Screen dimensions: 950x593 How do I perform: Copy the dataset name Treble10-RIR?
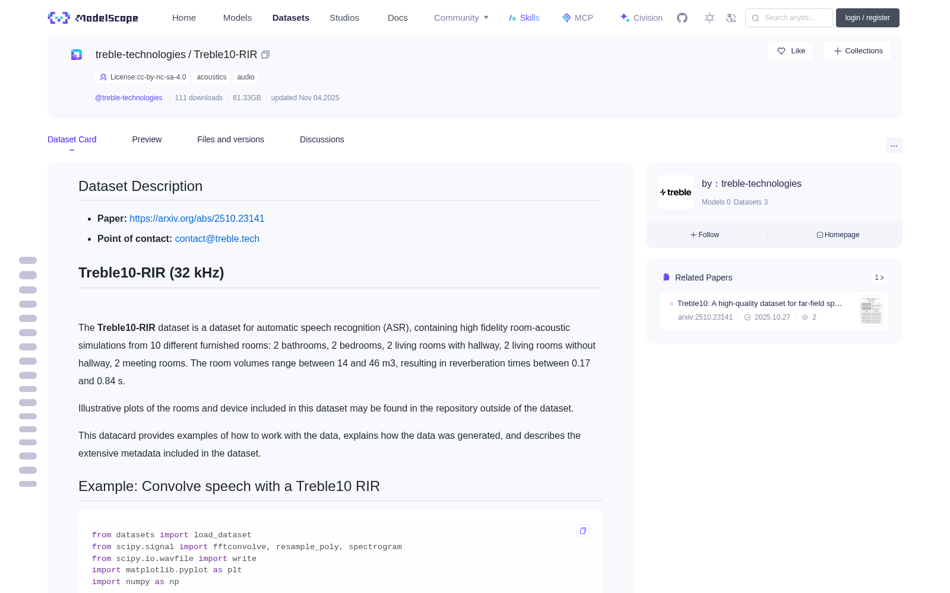coord(265,55)
